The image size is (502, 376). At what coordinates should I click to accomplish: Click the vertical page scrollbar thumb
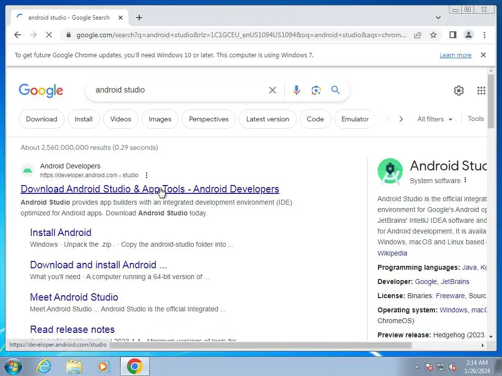[x=491, y=101]
